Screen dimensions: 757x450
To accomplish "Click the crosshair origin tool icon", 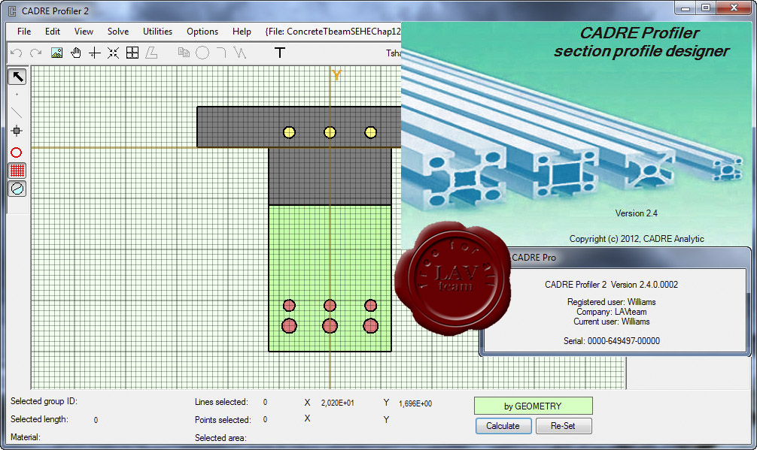I will click(x=95, y=53).
